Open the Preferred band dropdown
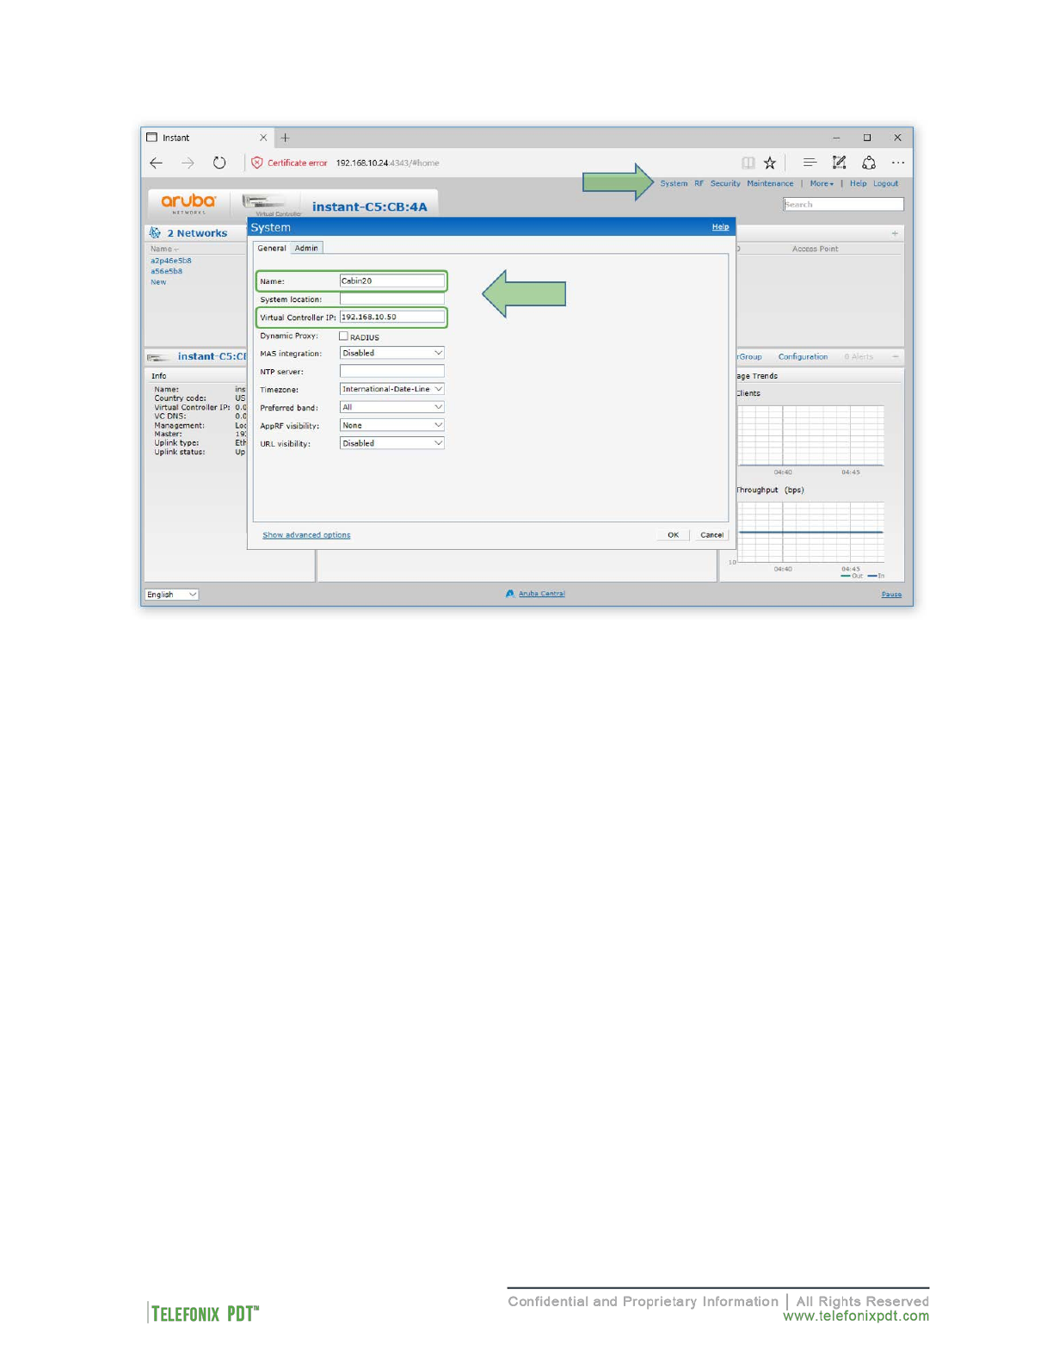Image resolution: width=1053 pixels, height=1363 pixels. [x=391, y=407]
